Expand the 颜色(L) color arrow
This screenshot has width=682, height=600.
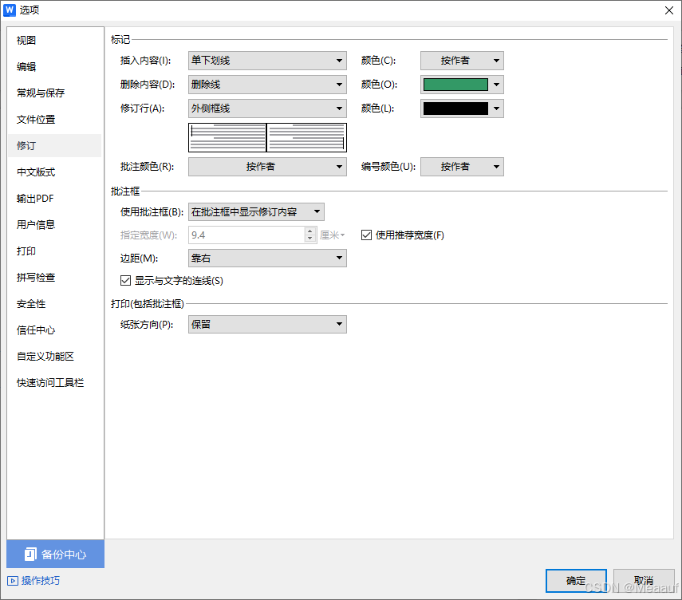click(496, 109)
